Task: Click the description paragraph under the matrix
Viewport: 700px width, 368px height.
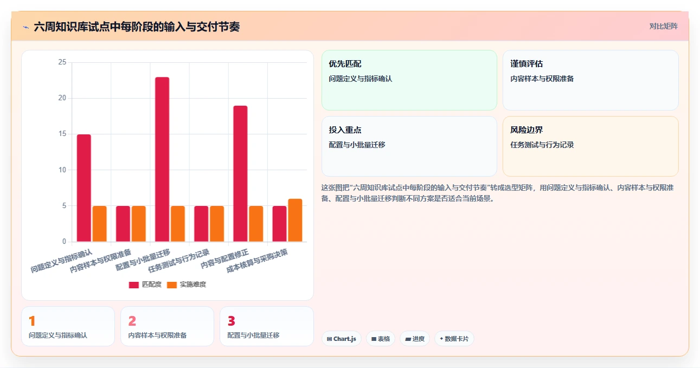Action: [498, 193]
